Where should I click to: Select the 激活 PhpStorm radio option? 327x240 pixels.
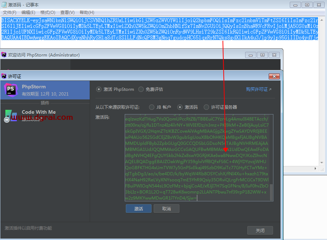pos(99,89)
